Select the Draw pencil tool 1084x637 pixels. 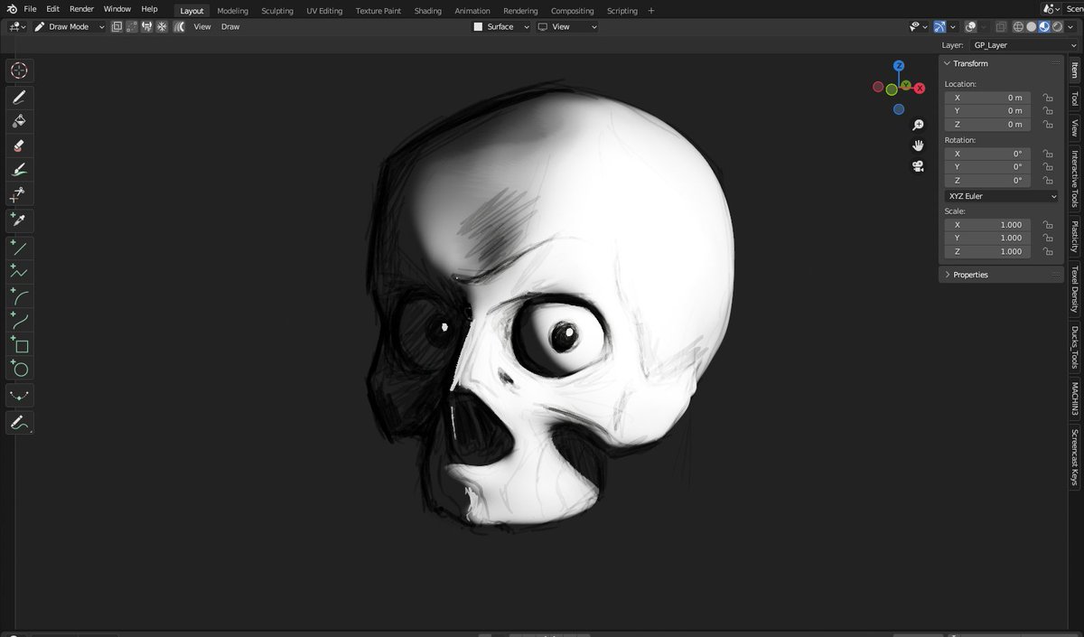[x=20, y=97]
